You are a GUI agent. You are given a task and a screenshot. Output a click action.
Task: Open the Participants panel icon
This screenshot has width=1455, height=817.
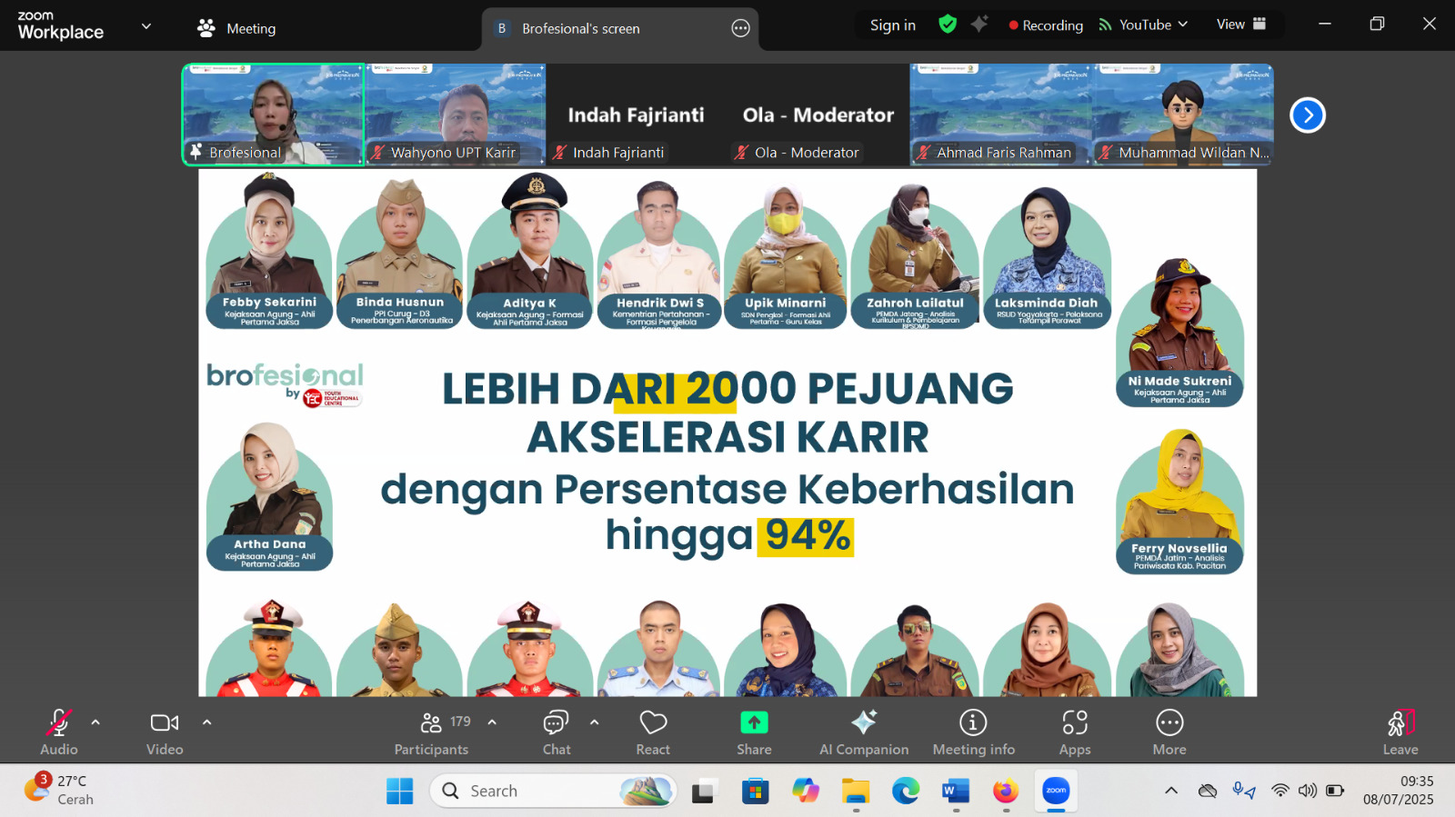pos(431,722)
